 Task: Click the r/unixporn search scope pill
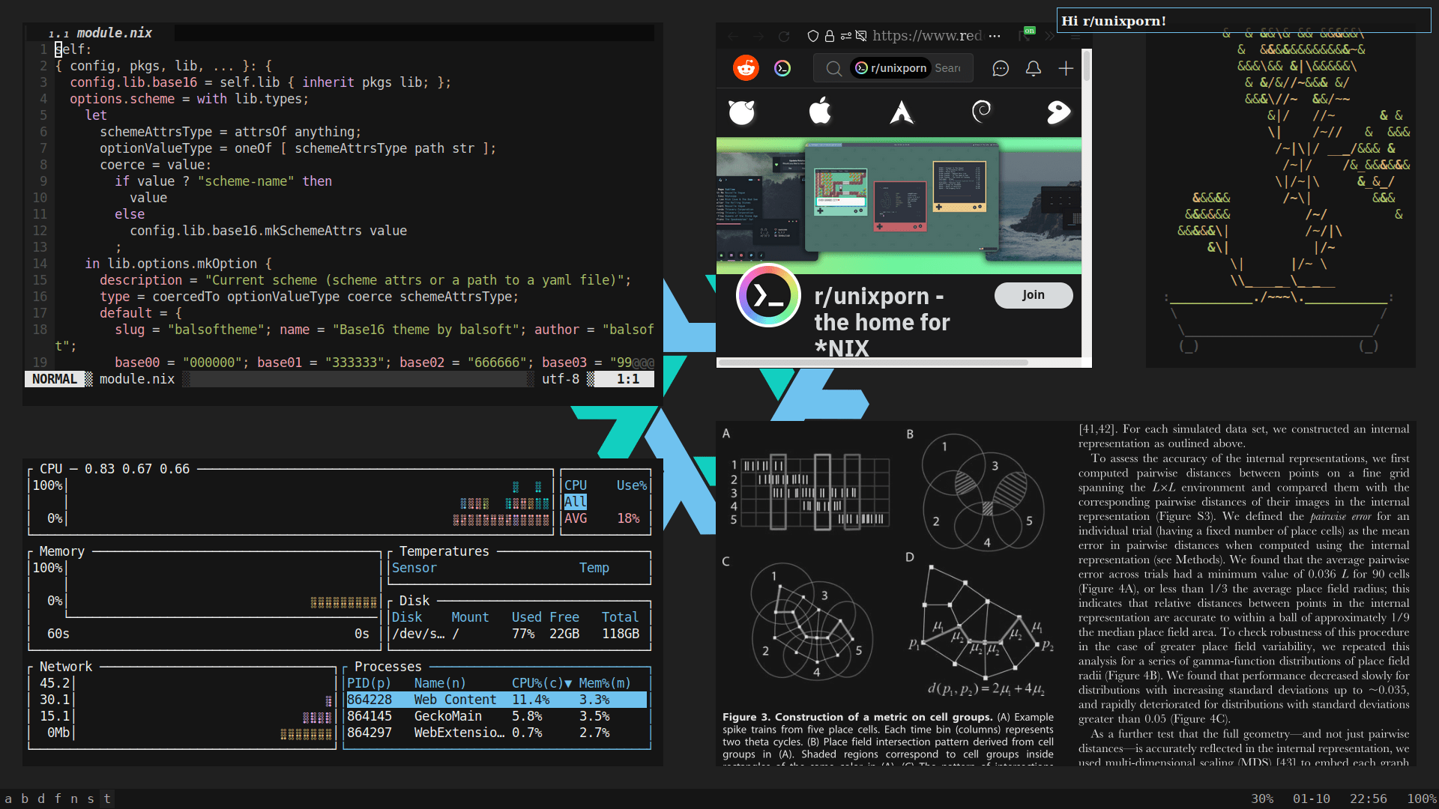[890, 68]
